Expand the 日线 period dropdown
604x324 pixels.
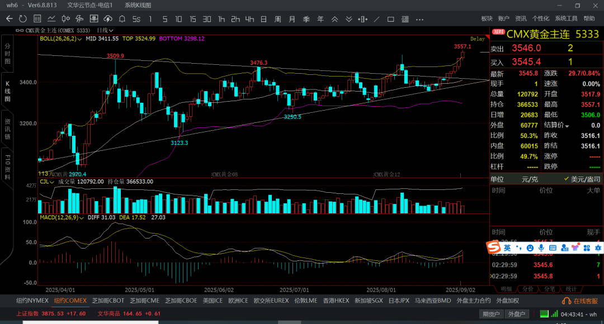105,30
